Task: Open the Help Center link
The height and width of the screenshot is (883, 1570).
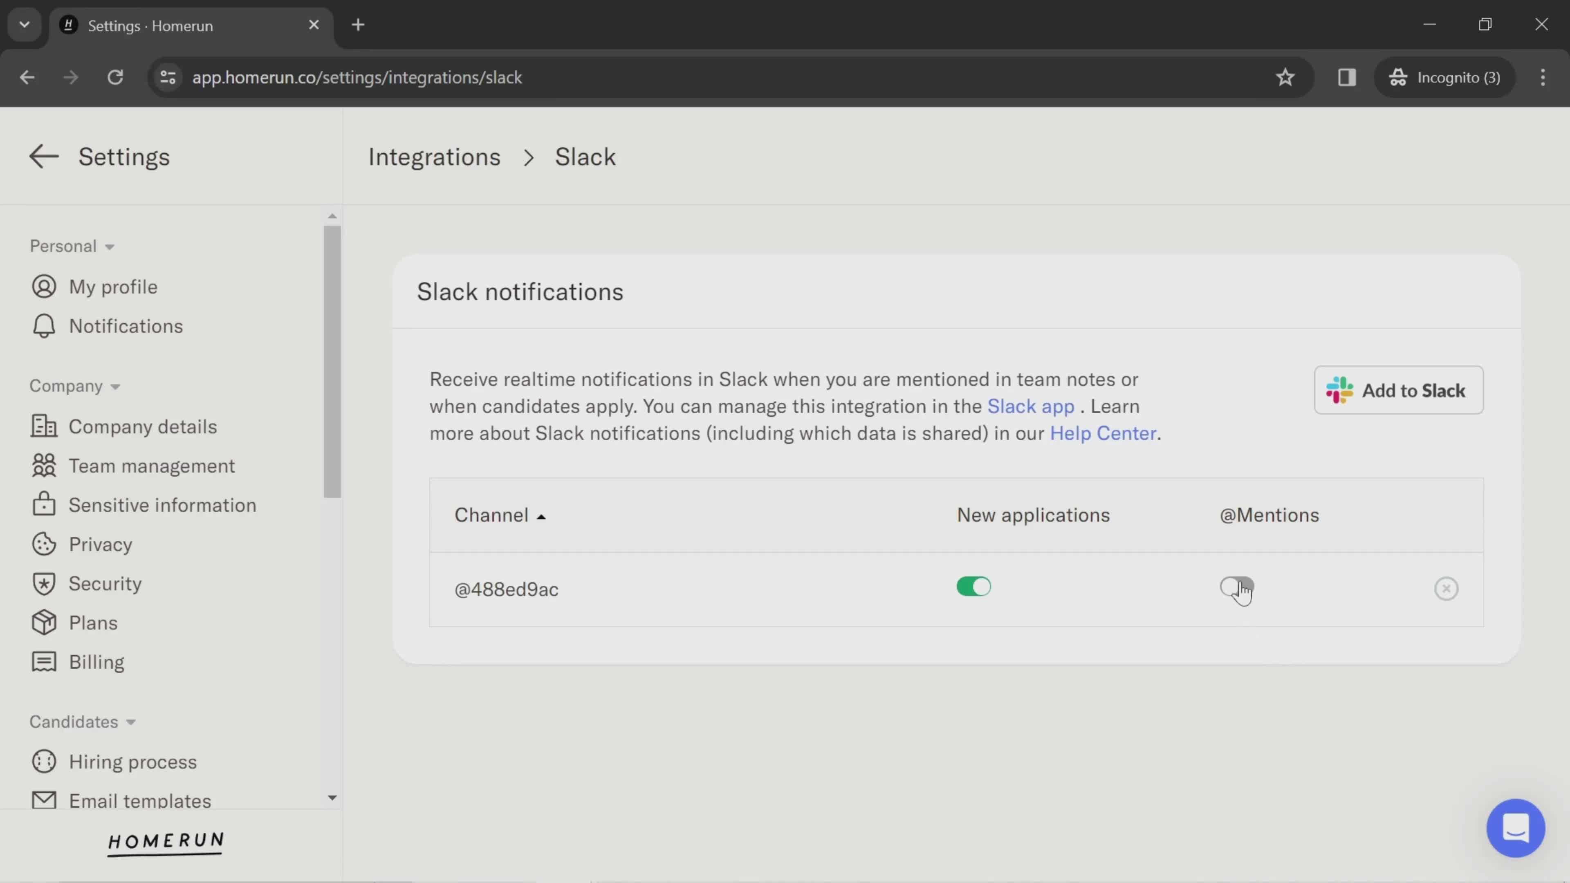Action: pos(1103,433)
